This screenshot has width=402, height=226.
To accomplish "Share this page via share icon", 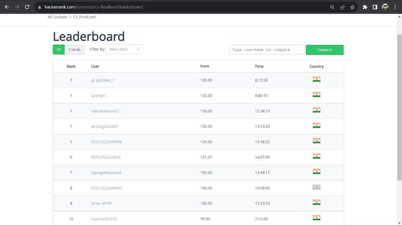I will tap(342, 7).
